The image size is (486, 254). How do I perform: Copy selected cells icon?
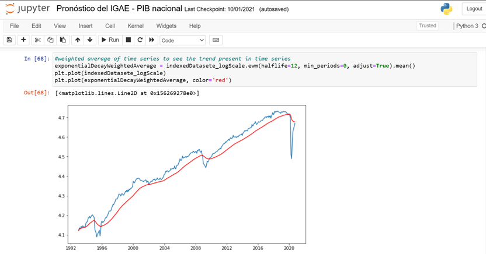50,40
